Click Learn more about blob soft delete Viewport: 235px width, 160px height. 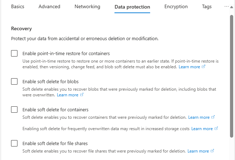pos(67,95)
